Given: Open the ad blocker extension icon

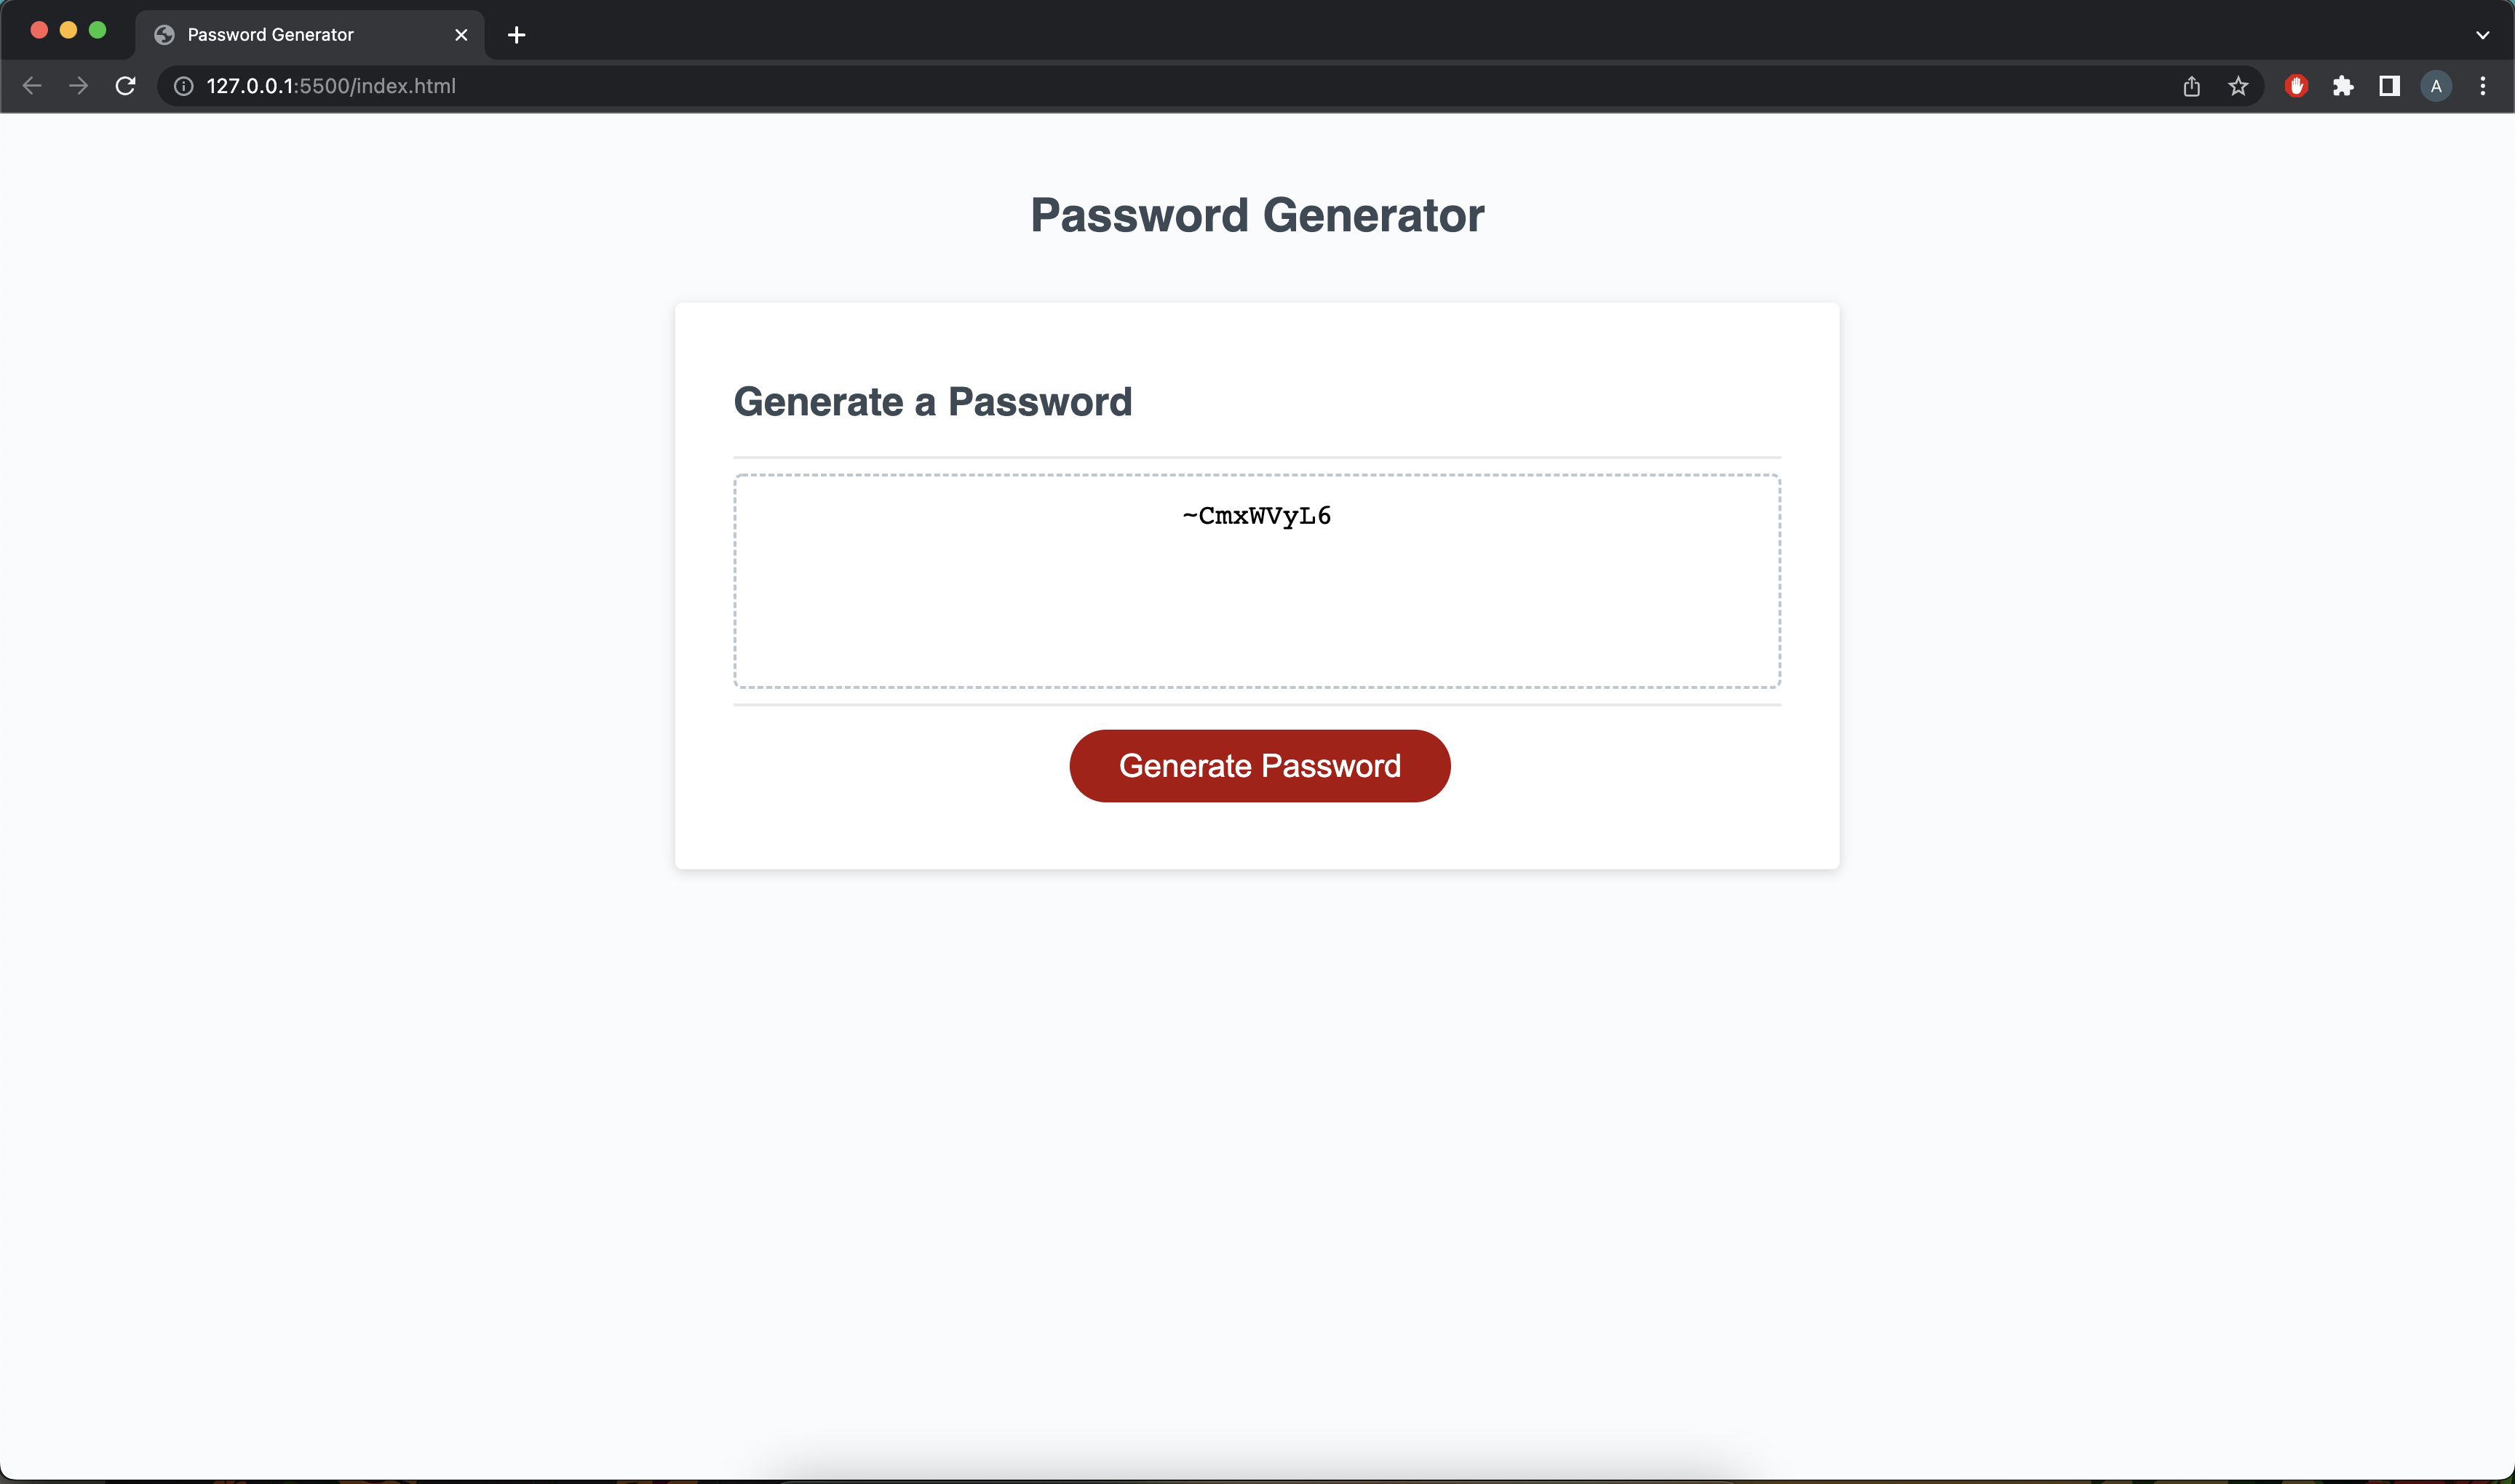Looking at the screenshot, I should pos(2295,86).
